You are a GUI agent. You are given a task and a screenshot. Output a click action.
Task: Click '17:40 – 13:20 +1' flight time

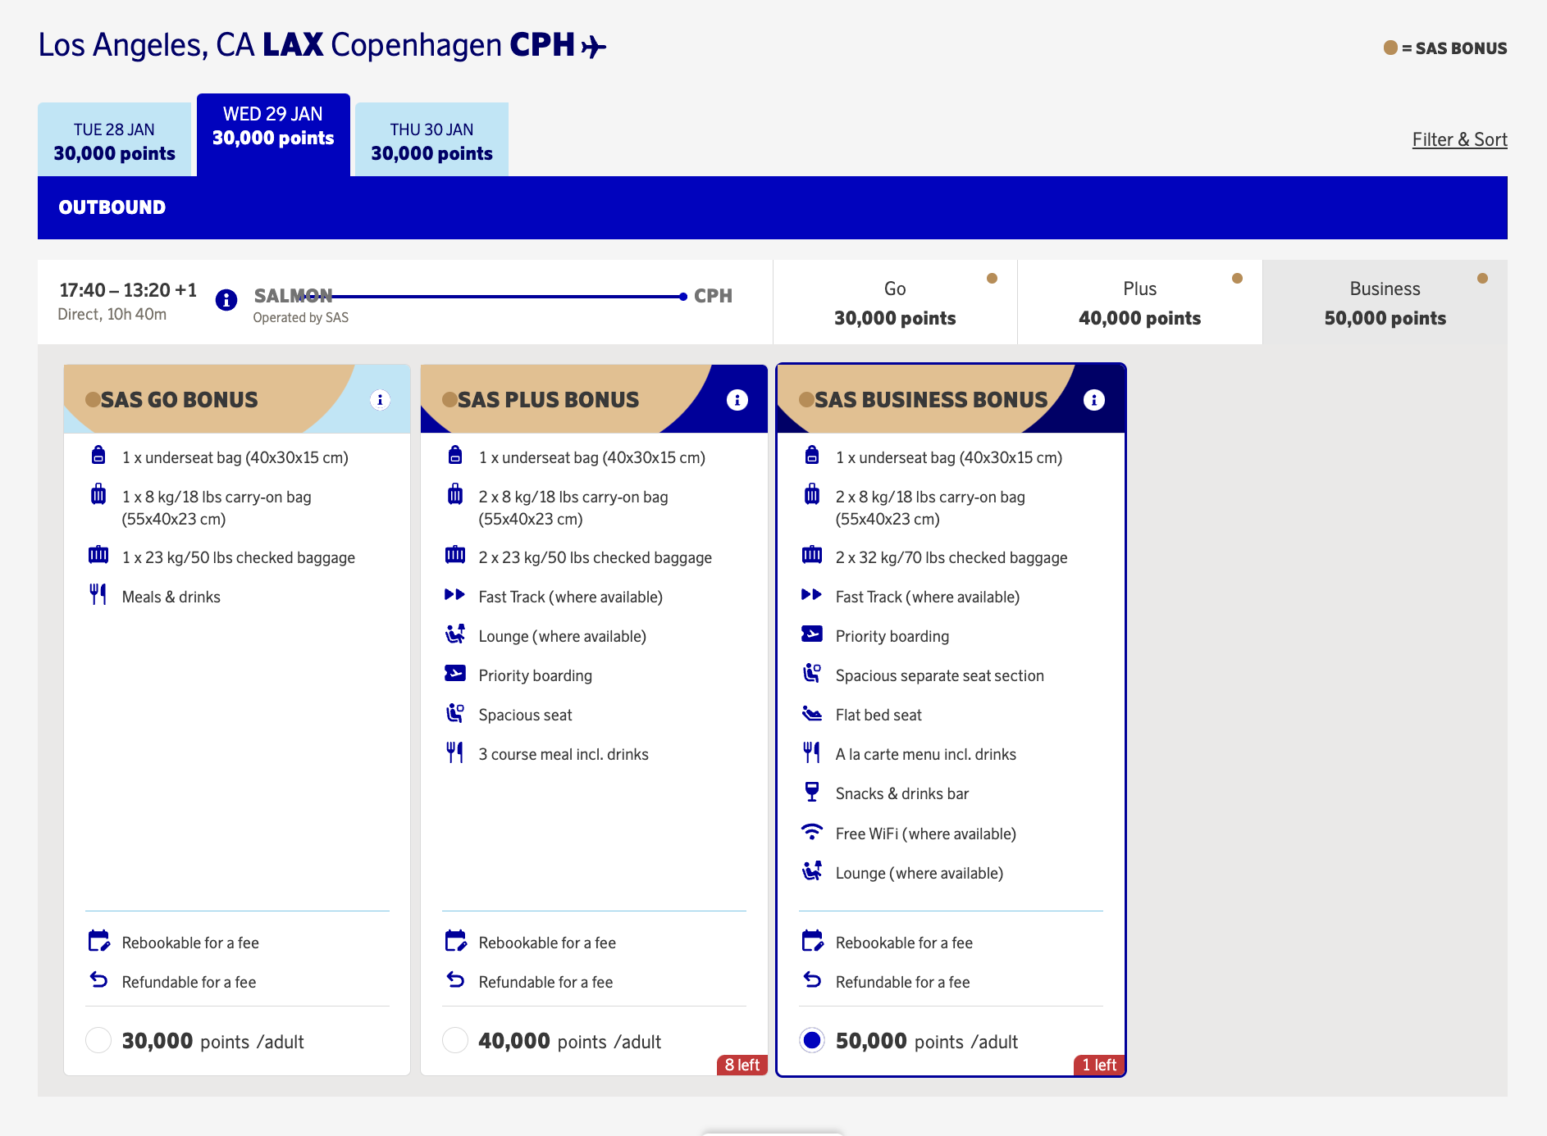tap(128, 290)
